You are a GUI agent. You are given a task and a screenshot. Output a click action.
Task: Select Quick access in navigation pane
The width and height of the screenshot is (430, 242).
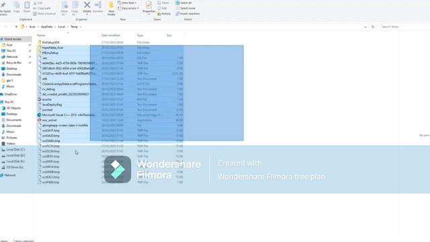(16, 39)
